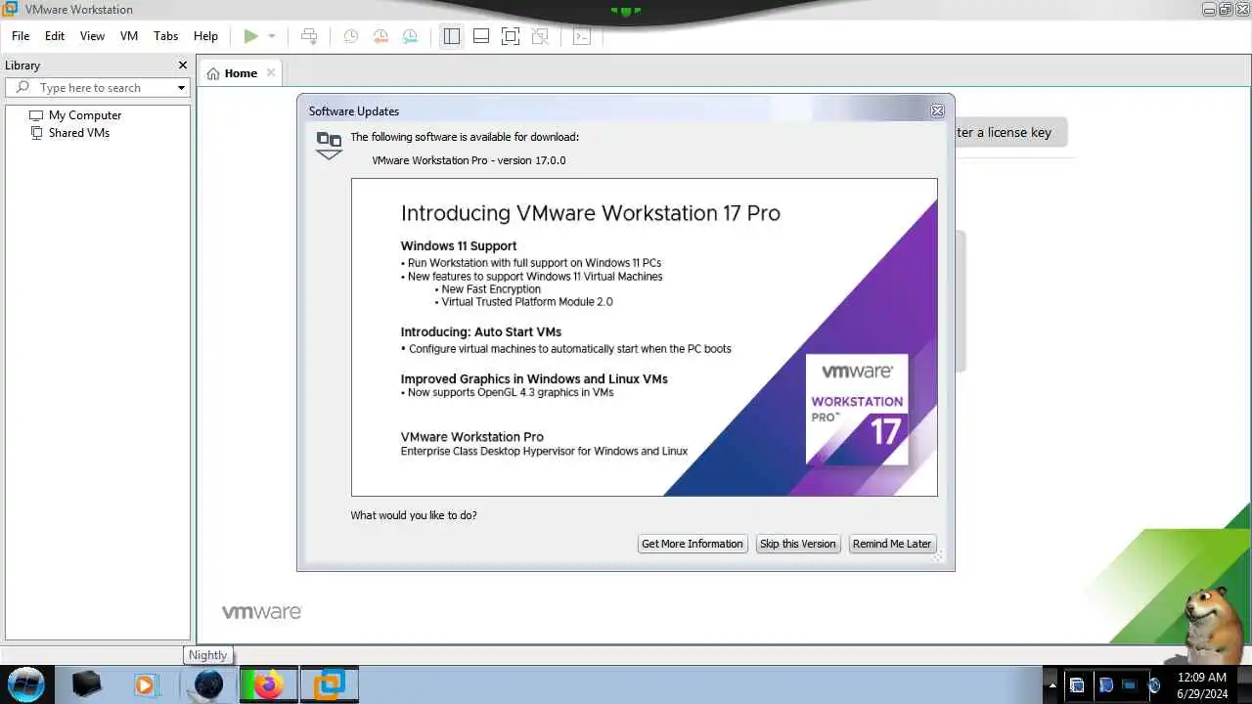Click the search magnifier icon in Library
Screen dimensions: 1252x704
(23, 88)
